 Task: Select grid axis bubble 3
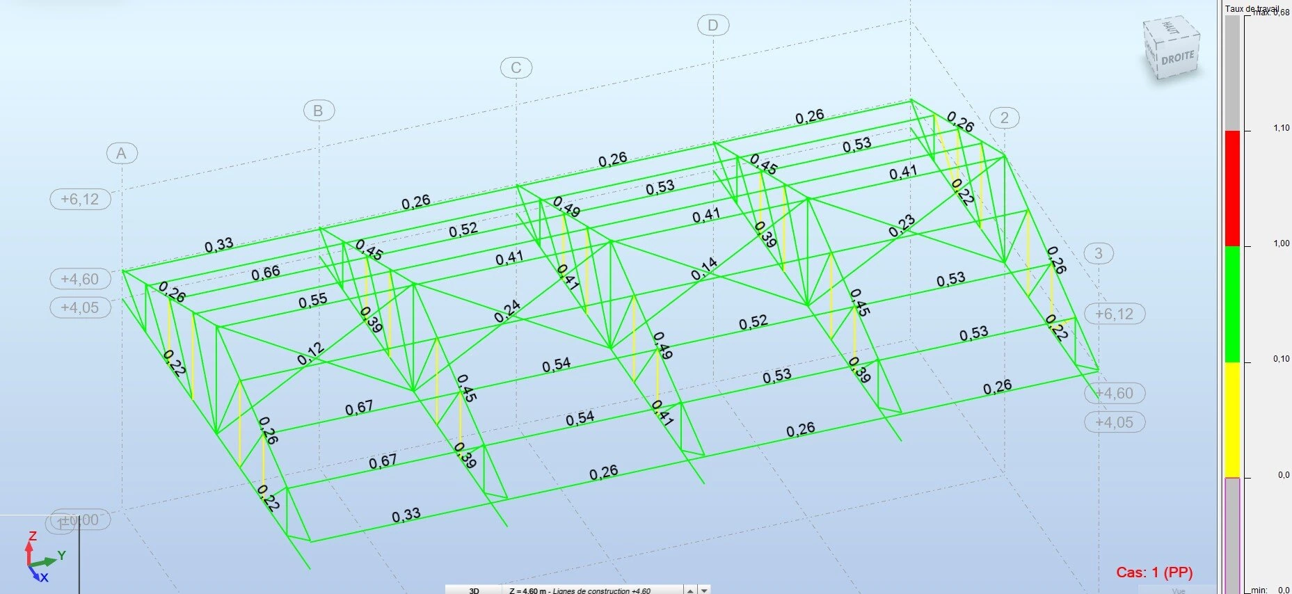click(1099, 253)
